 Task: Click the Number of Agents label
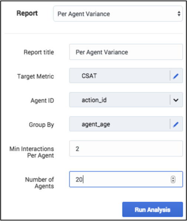click(x=40, y=183)
